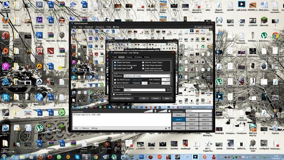Open Photoshop from the taskbar
Image resolution: width=284 pixels, height=160 pixels.
tap(142, 157)
